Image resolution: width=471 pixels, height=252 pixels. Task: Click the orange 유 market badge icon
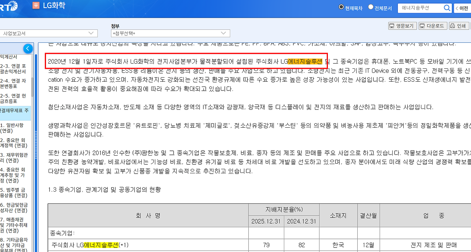click(x=36, y=5)
